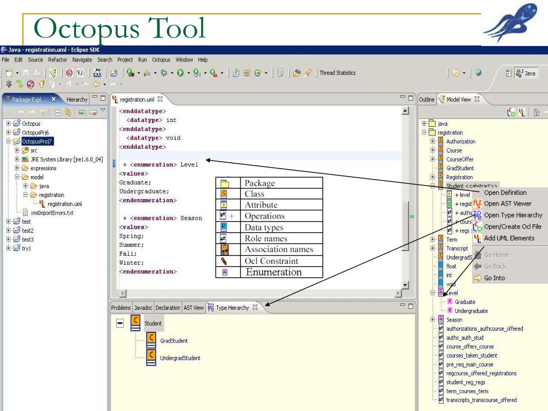548x411 pixels.
Task: Click the editor's vertical scroll up arrow
Action: tap(406, 111)
